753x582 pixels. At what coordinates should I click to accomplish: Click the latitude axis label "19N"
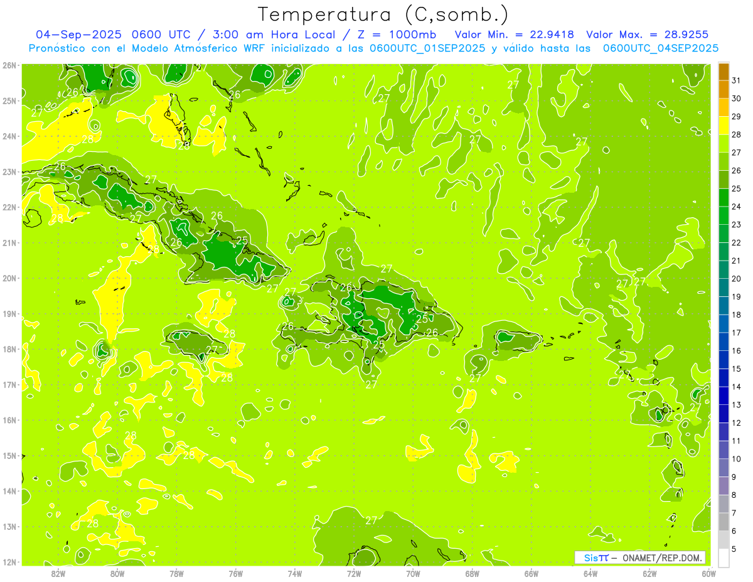[x=9, y=314]
